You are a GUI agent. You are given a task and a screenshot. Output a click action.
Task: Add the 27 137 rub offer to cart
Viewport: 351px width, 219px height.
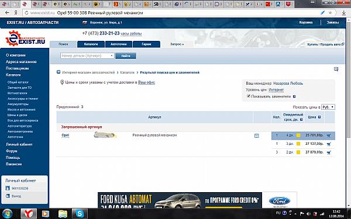(x=329, y=144)
